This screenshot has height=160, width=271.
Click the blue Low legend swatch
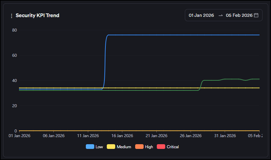(90, 147)
